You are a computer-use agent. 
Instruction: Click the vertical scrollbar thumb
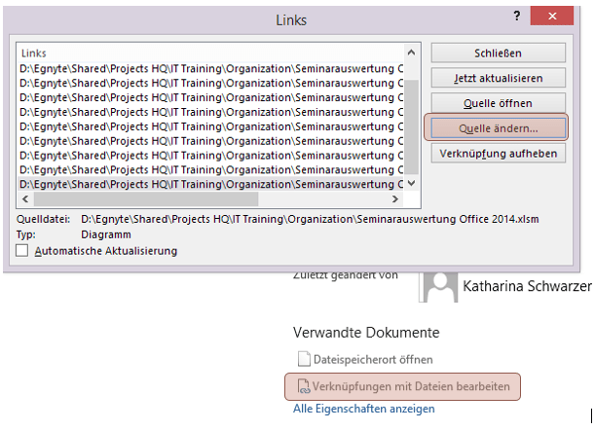tap(411, 126)
